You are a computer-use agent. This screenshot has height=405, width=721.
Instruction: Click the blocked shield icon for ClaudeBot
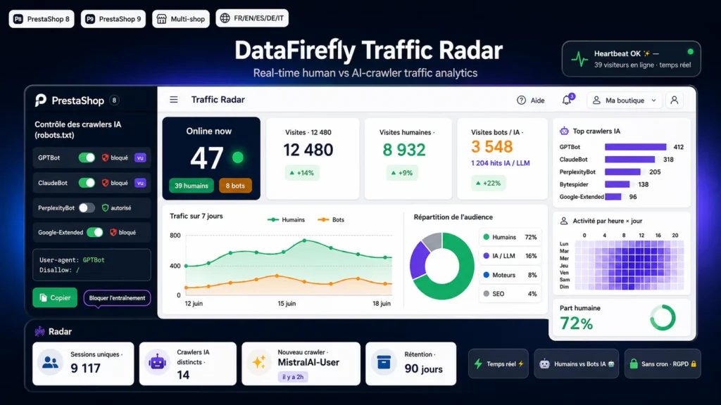[x=106, y=183]
